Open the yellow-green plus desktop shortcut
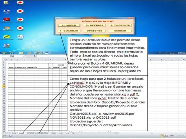Screen dimensions: 186x139 pyautogui.click(x=7, y=37)
